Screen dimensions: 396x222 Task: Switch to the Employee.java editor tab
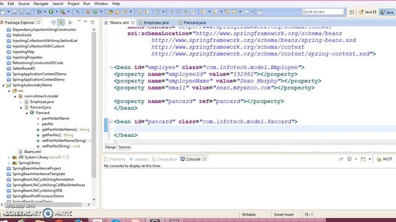pos(153,23)
